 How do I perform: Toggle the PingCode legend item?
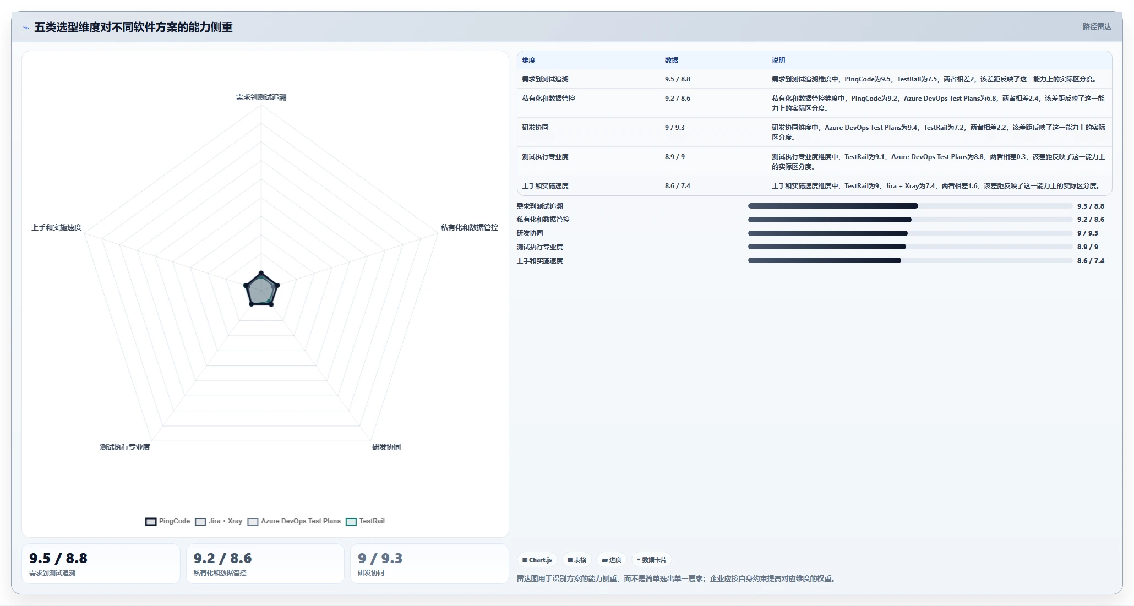tap(167, 521)
